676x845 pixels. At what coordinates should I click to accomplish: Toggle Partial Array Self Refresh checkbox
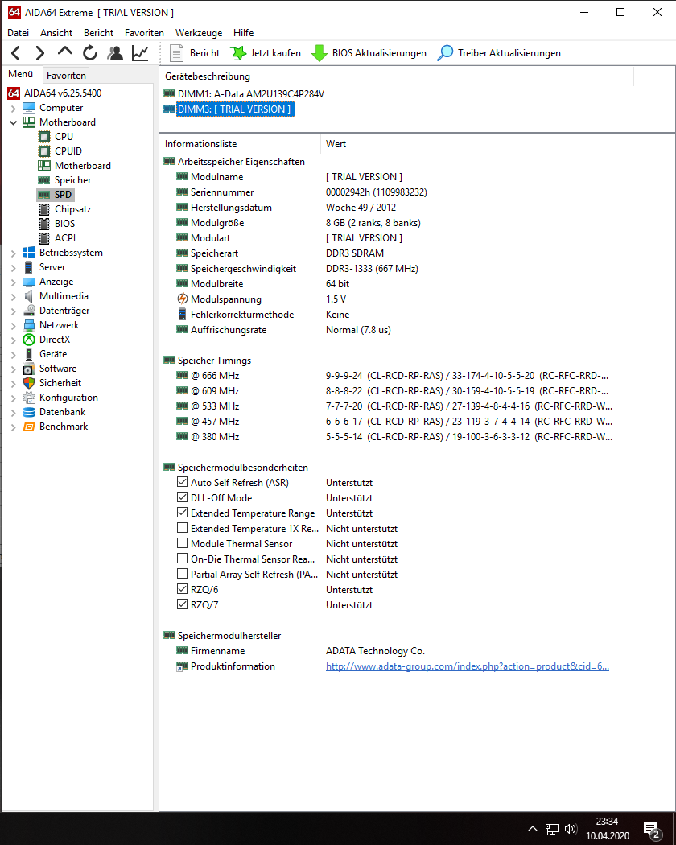[x=182, y=574]
